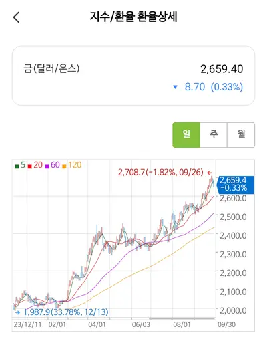Switch to the 주 (weekly) chart tab

214,135
